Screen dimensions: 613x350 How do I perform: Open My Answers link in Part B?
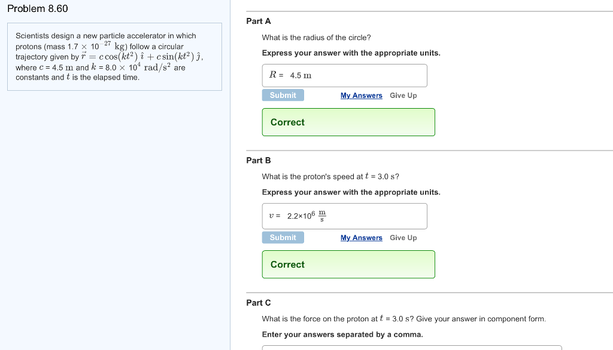(361, 238)
